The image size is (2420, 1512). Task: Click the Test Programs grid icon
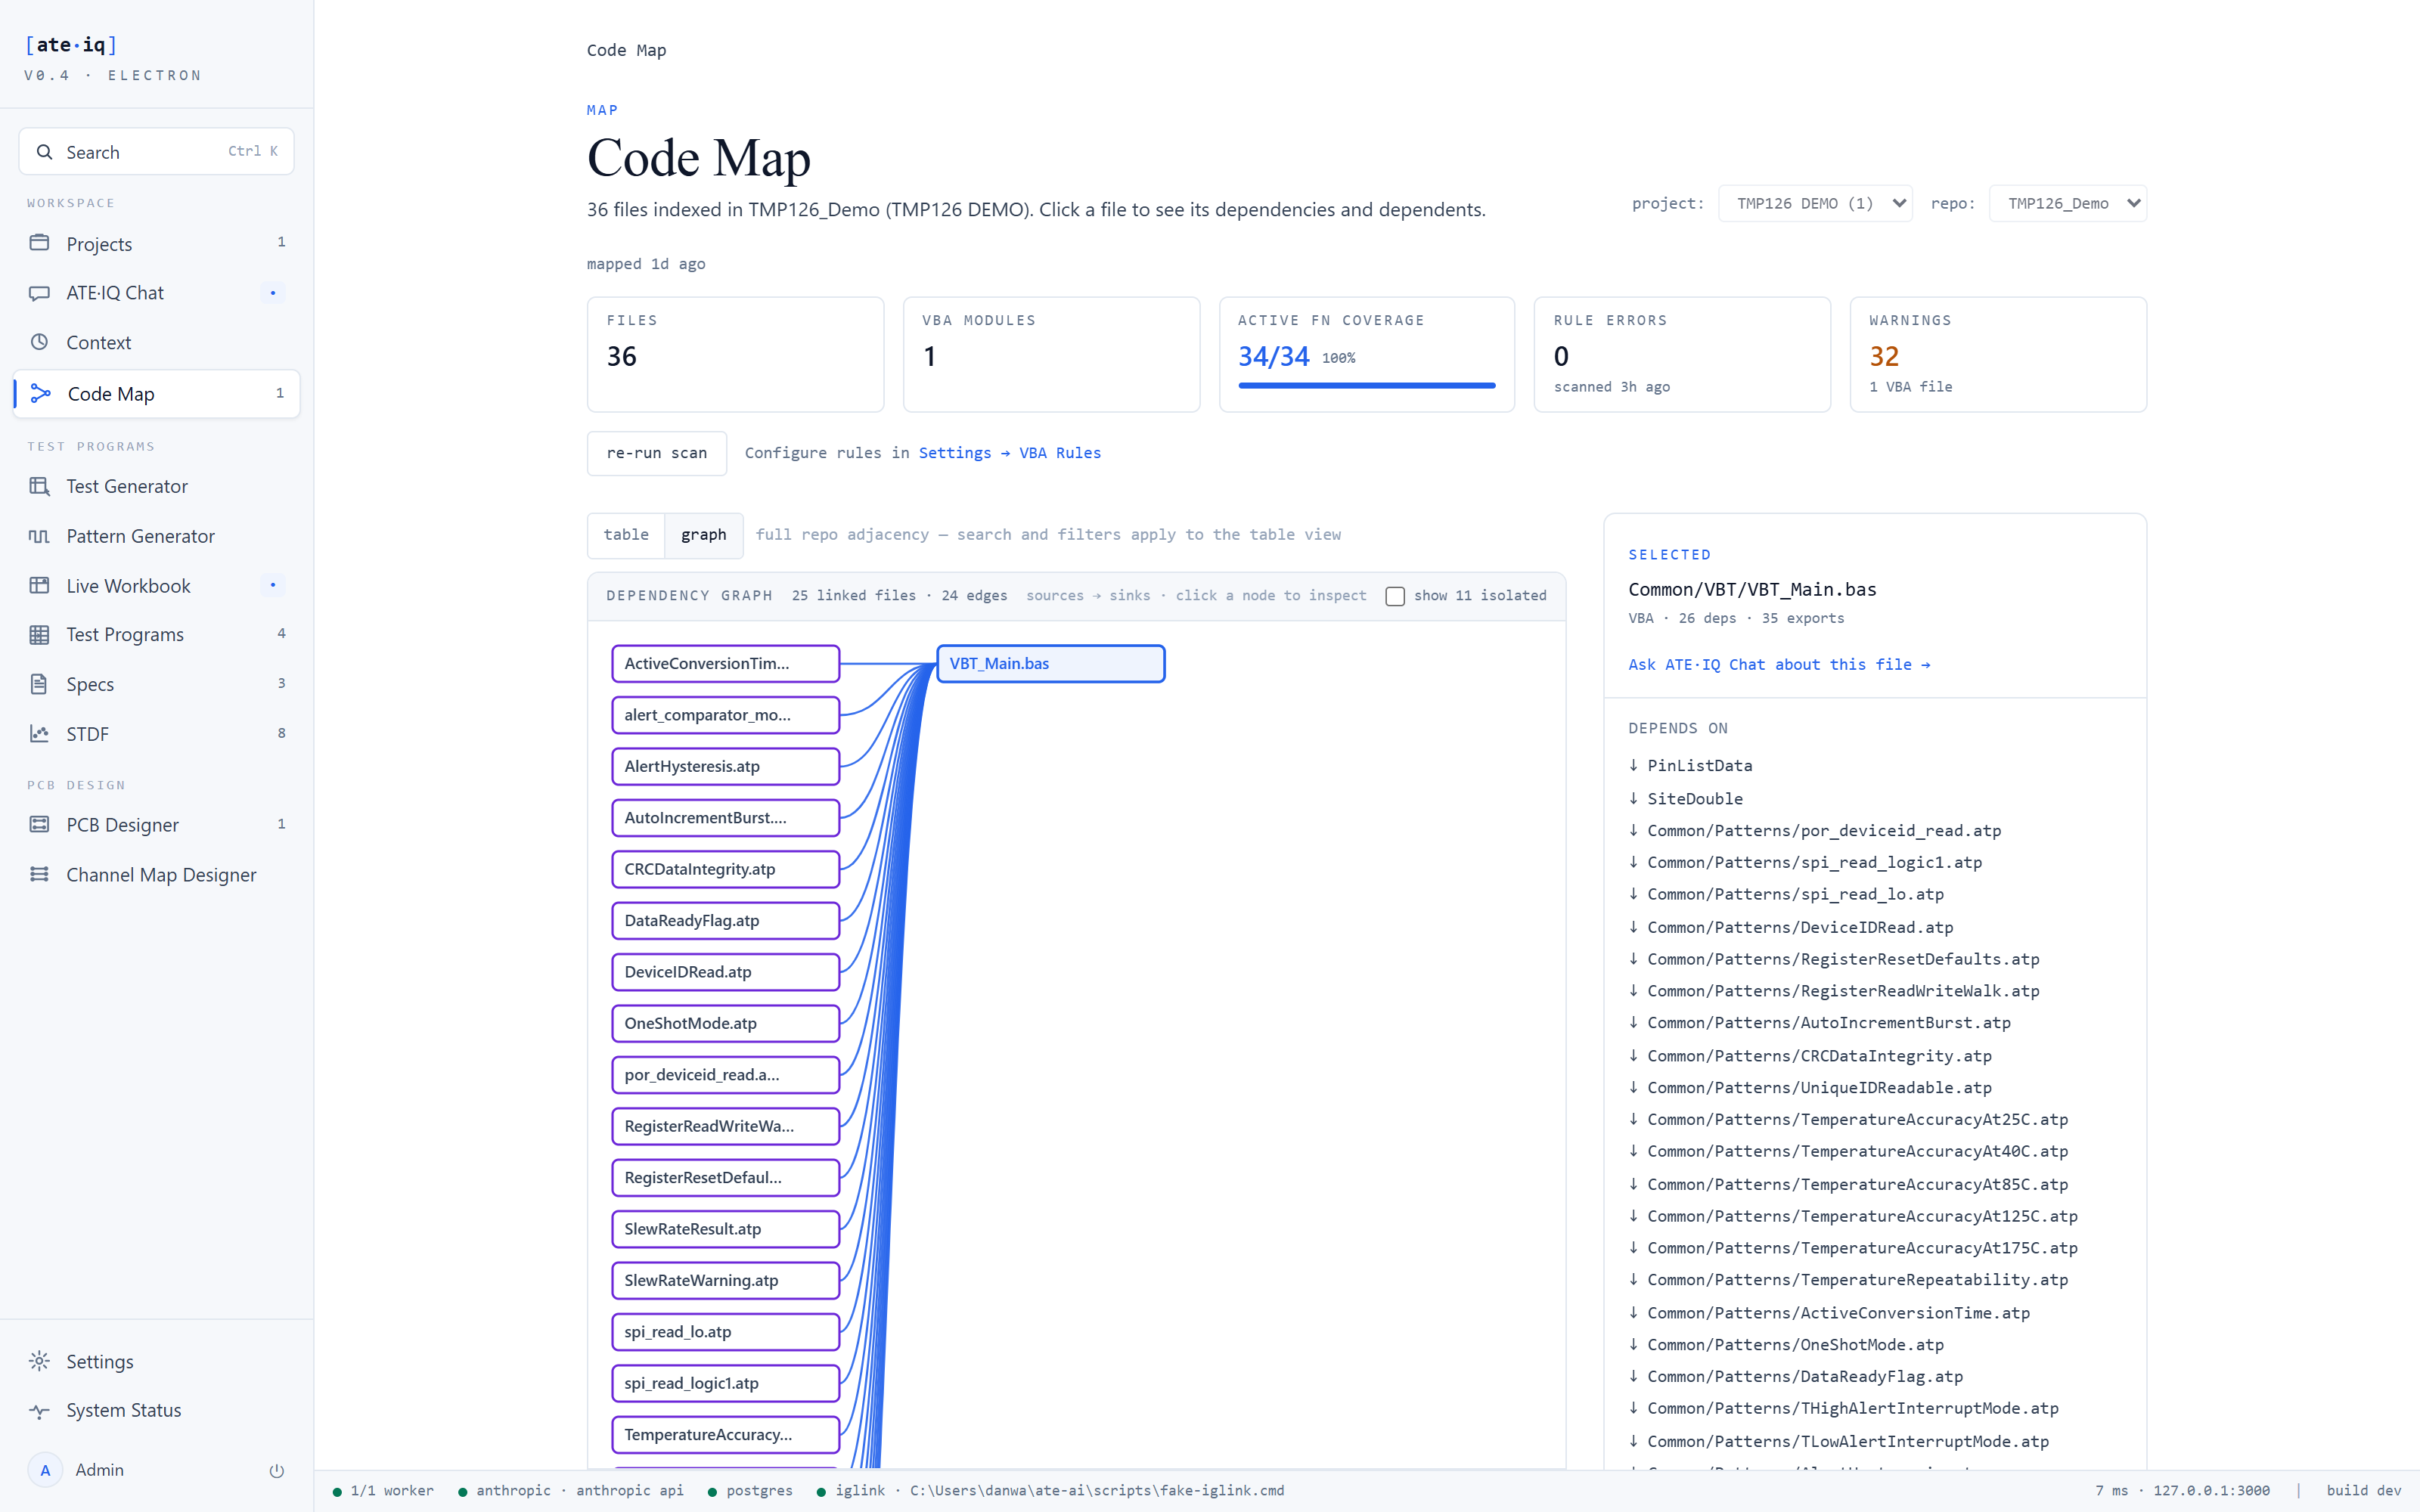(x=39, y=634)
